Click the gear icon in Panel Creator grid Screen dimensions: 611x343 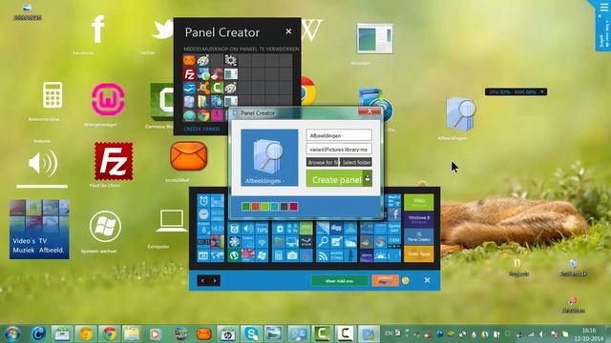(x=231, y=60)
